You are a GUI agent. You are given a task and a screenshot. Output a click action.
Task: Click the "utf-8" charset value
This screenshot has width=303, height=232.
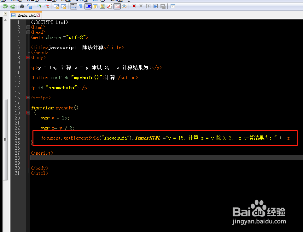(77, 37)
